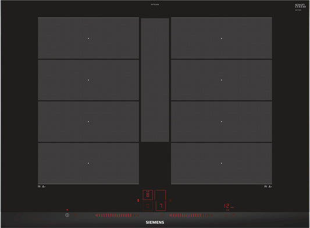Touch the dim icon right of power
310x228 pixels.
pyautogui.click(x=76, y=215)
